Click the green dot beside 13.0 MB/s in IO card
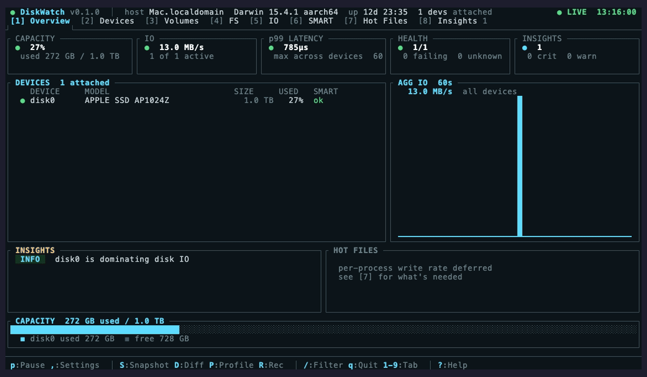The width and height of the screenshot is (647, 377). (147, 47)
